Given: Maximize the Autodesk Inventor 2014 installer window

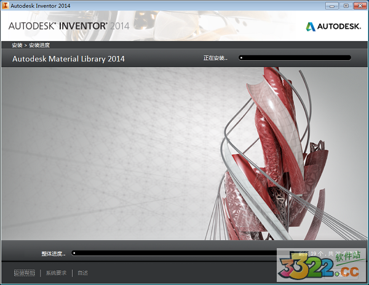Looking at the screenshot, I should tap(346, 6).
